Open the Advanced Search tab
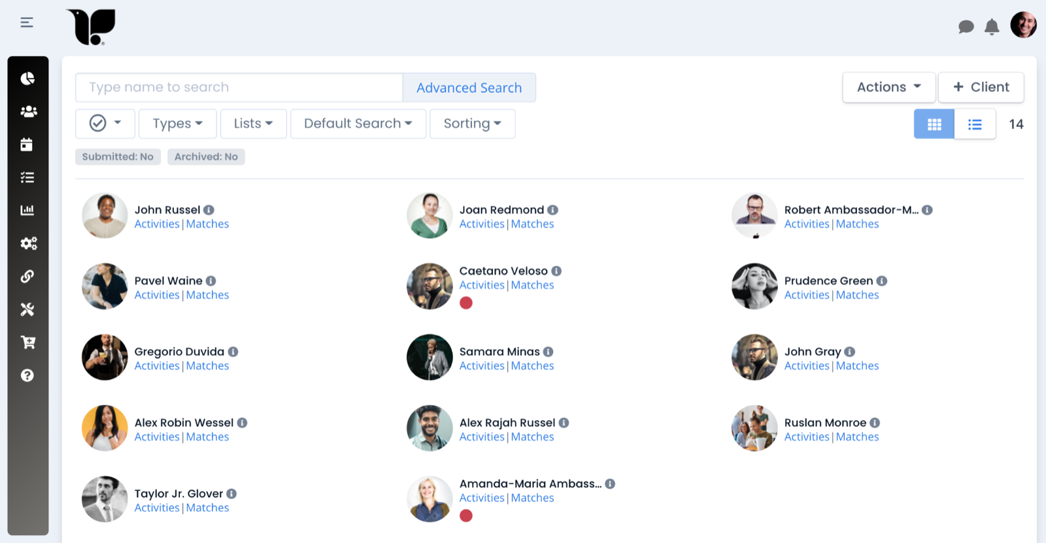The width and height of the screenshot is (1046, 543). click(x=469, y=87)
